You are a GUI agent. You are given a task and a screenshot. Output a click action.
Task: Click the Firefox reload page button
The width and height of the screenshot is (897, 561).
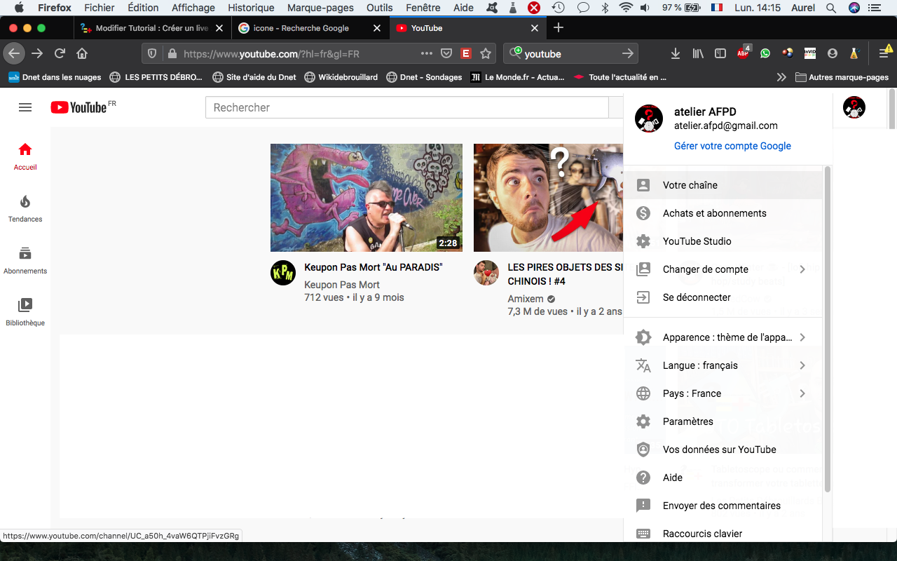coord(60,53)
